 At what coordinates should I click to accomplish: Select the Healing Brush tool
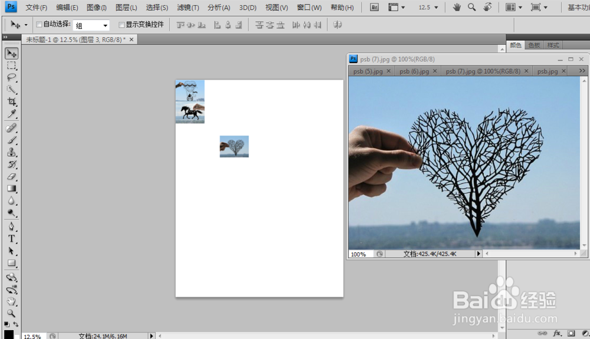click(12, 128)
